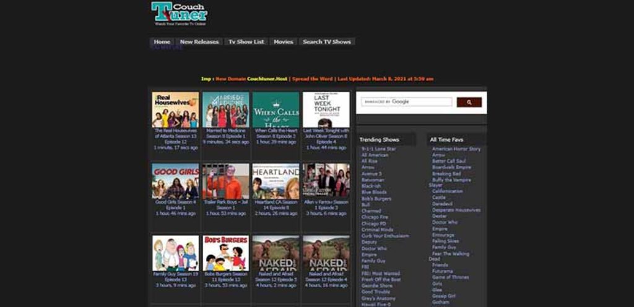Select Breaking Bad in All Time Favs
The width and height of the screenshot is (634, 307).
tap(446, 174)
